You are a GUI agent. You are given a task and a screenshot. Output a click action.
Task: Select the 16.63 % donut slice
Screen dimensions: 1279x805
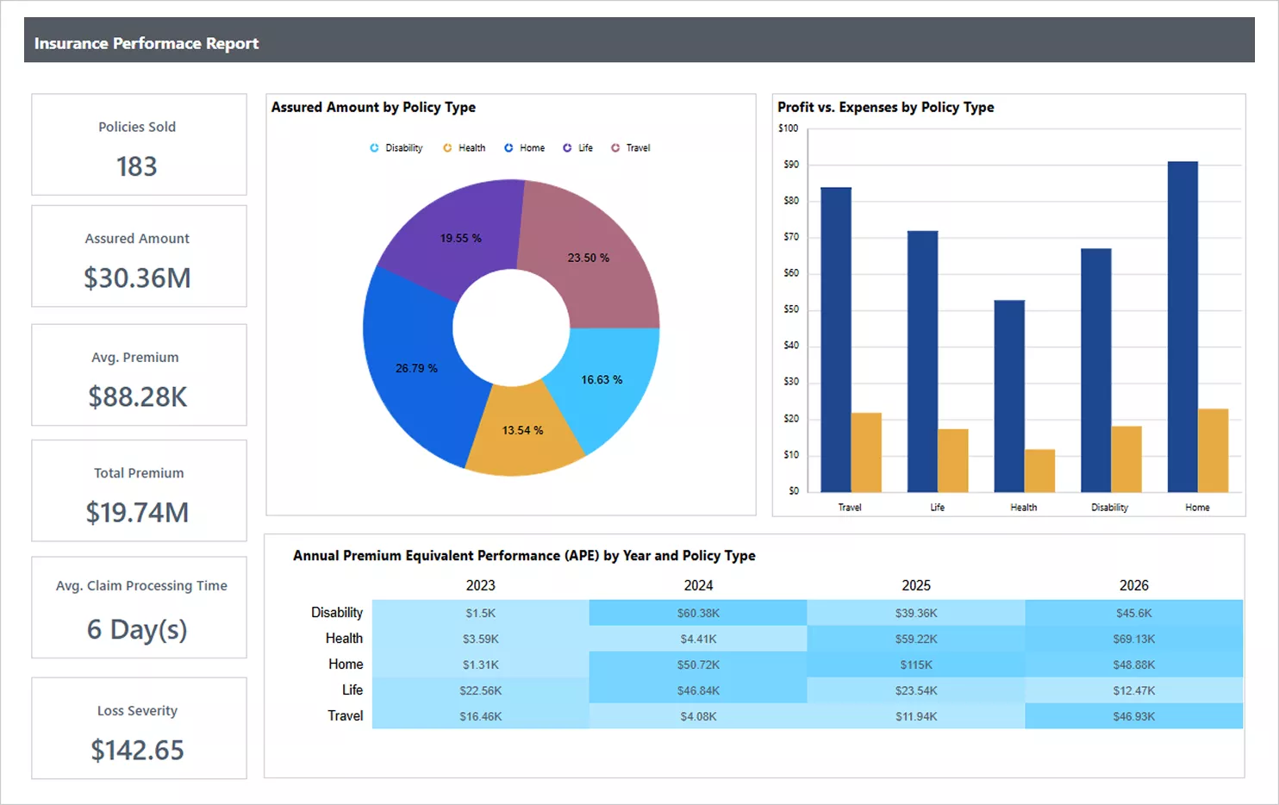click(601, 380)
